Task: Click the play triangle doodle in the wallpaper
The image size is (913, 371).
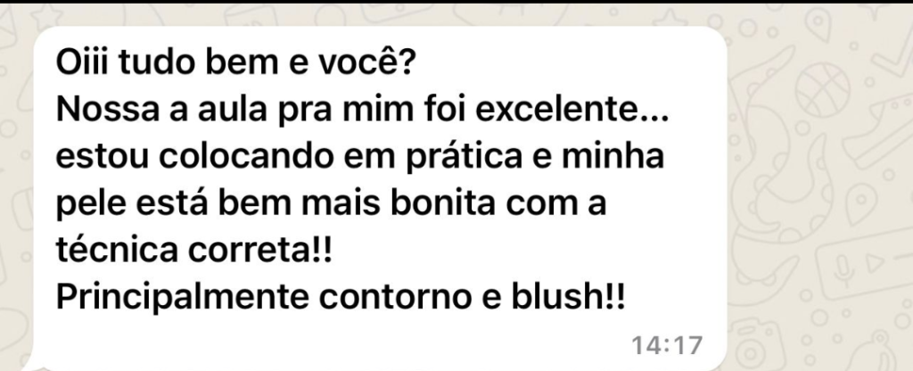Action: pyautogui.click(x=874, y=263)
